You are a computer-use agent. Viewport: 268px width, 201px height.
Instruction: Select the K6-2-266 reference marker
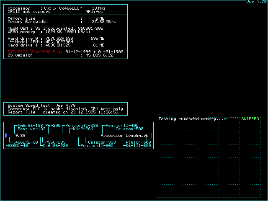pos(82,129)
